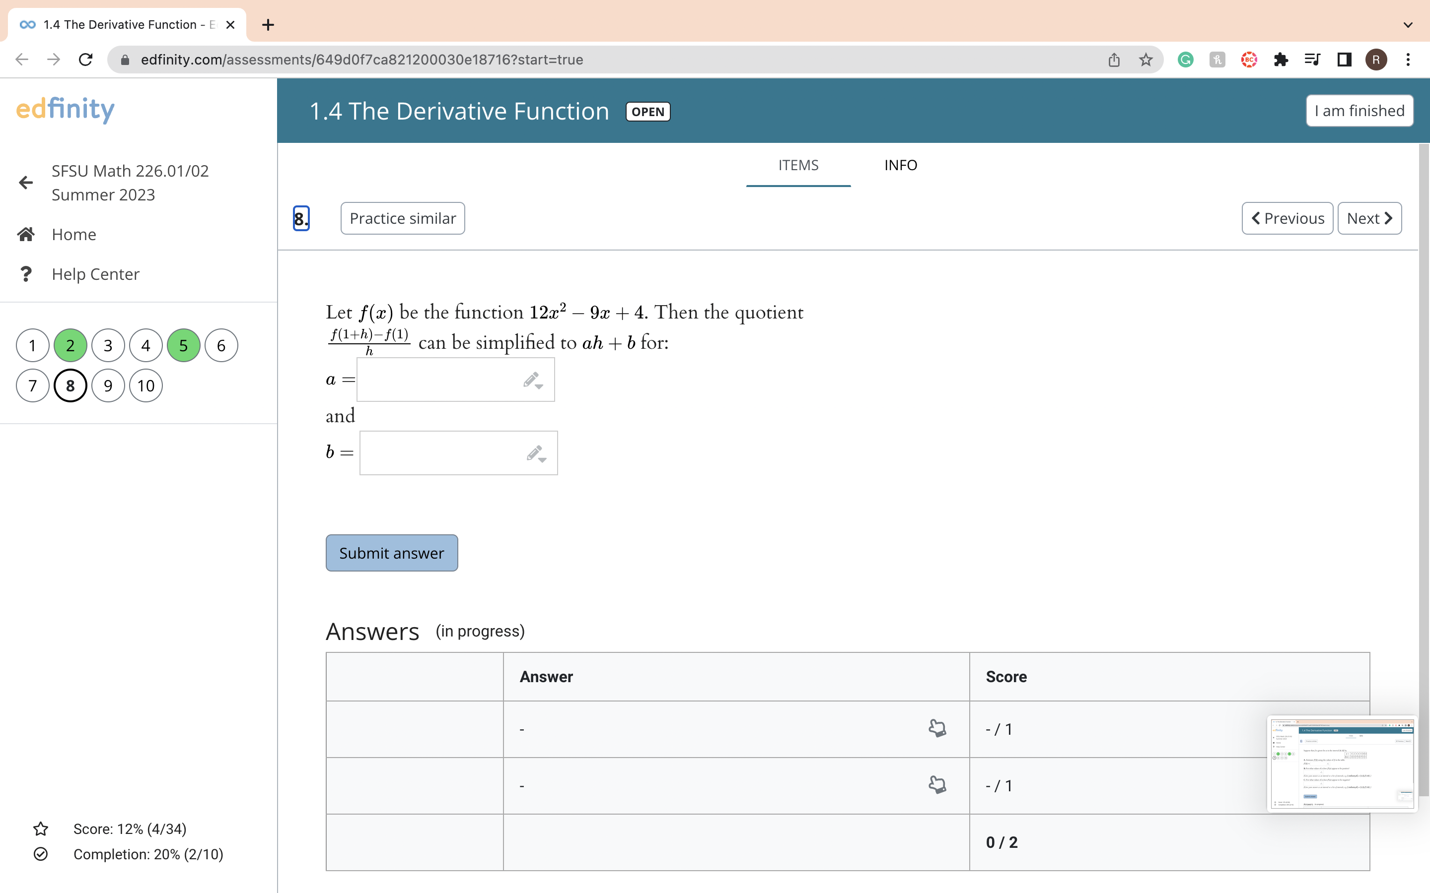Open the browser tab search chevron
The height and width of the screenshot is (893, 1430).
1407,24
